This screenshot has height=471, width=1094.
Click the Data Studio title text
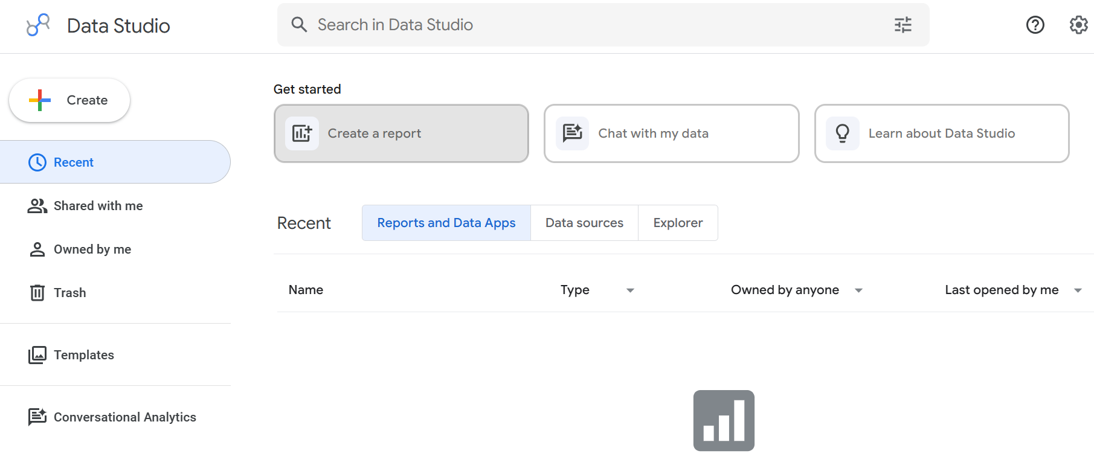(x=118, y=25)
